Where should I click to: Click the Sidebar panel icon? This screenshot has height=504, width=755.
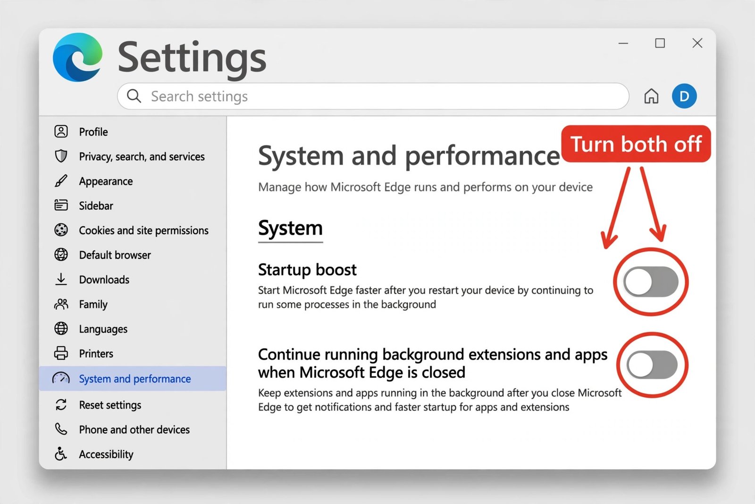(61, 205)
